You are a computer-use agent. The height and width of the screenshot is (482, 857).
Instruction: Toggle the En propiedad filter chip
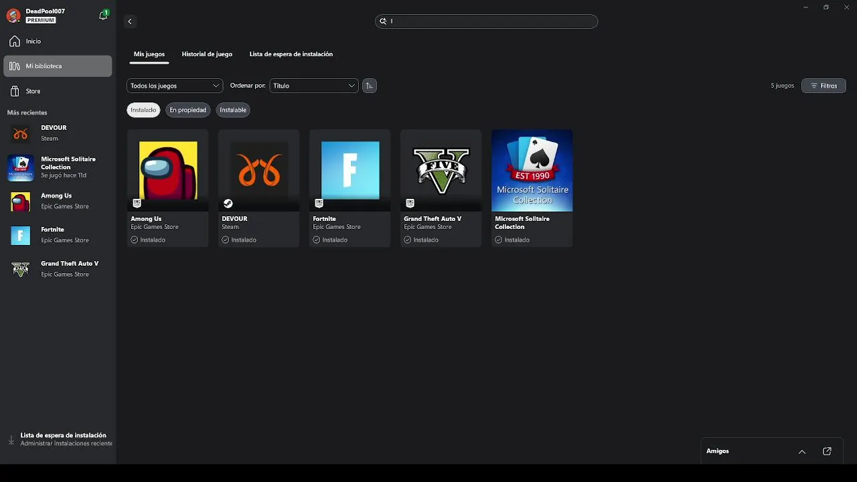coord(187,110)
